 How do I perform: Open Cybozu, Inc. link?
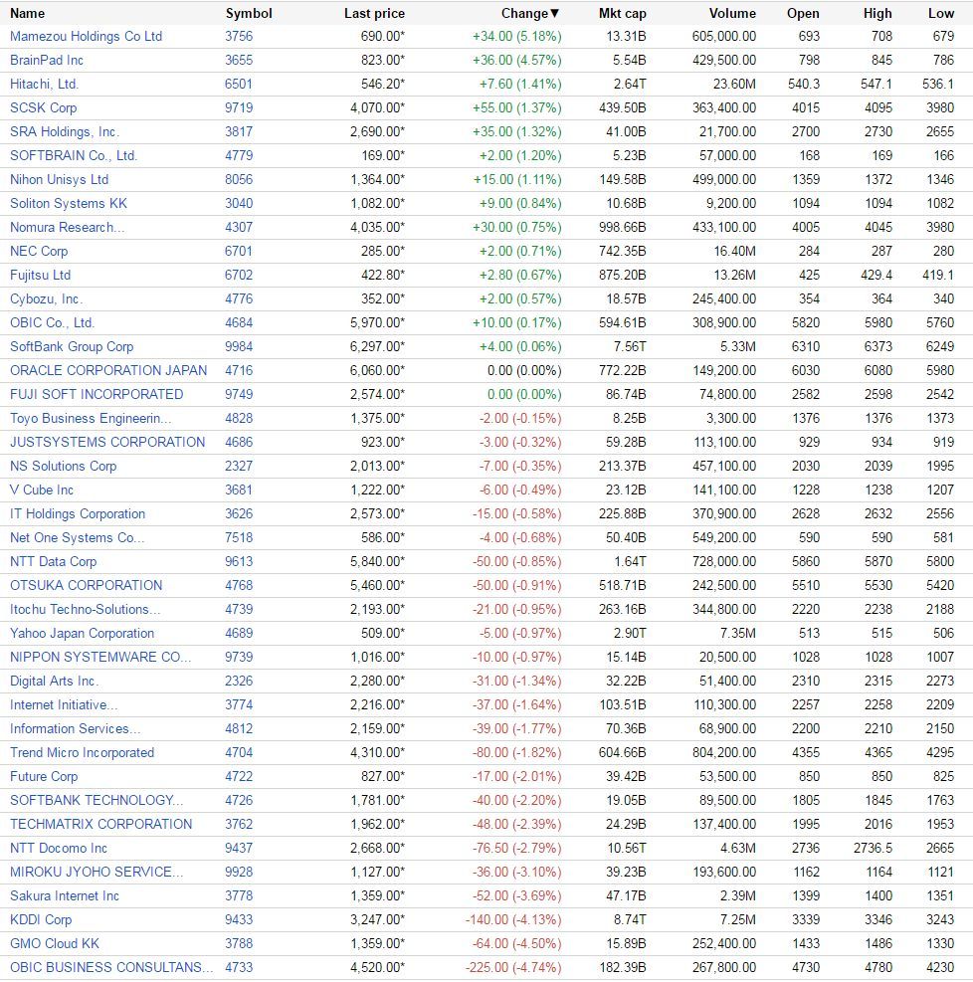47,298
